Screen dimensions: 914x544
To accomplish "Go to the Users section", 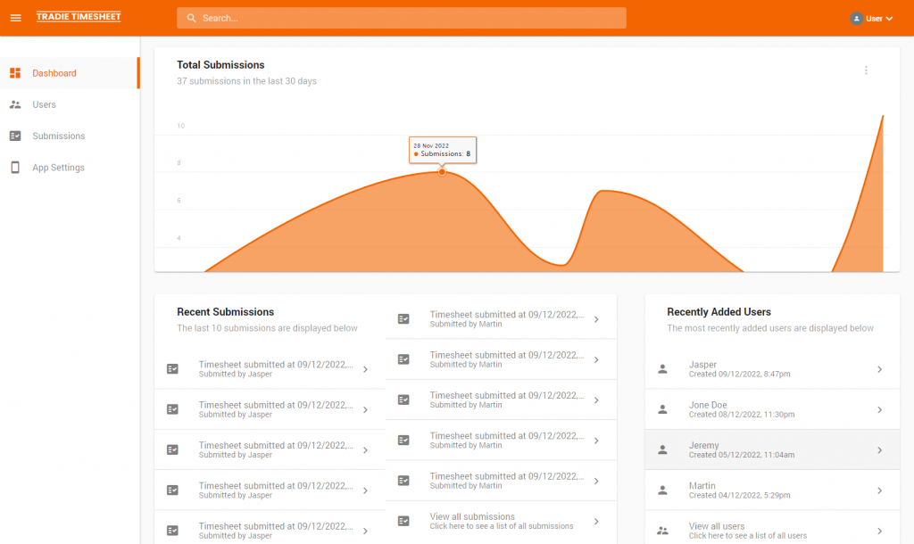I will coord(43,104).
